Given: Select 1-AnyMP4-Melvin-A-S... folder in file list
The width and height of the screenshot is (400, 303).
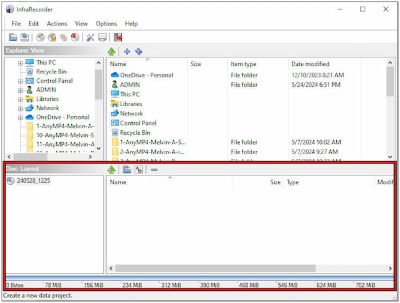Looking at the screenshot, I should tap(153, 142).
